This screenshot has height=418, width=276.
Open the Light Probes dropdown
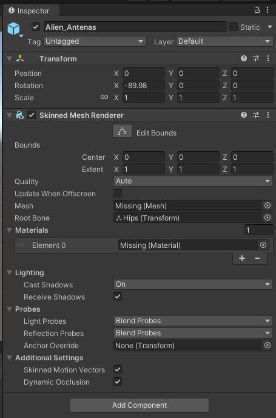tap(193, 321)
